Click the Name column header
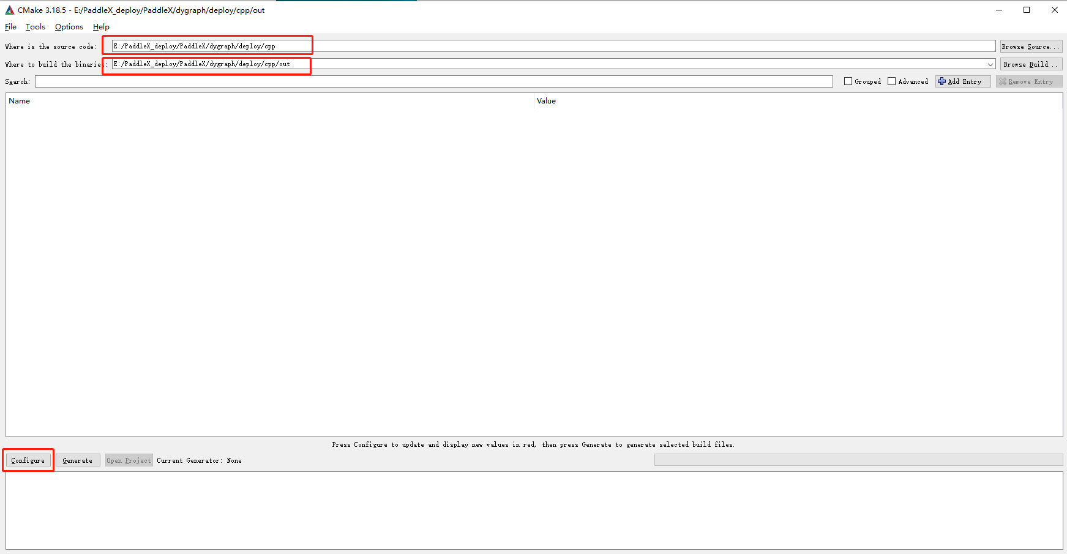 [x=20, y=101]
